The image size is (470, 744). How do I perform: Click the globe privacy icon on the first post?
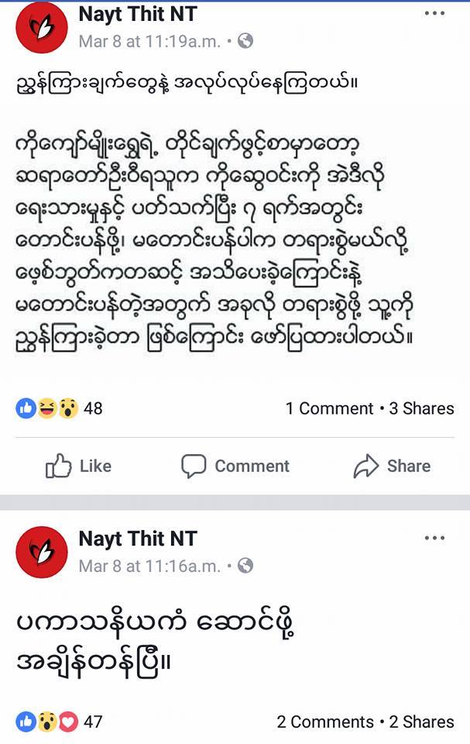coord(245,41)
